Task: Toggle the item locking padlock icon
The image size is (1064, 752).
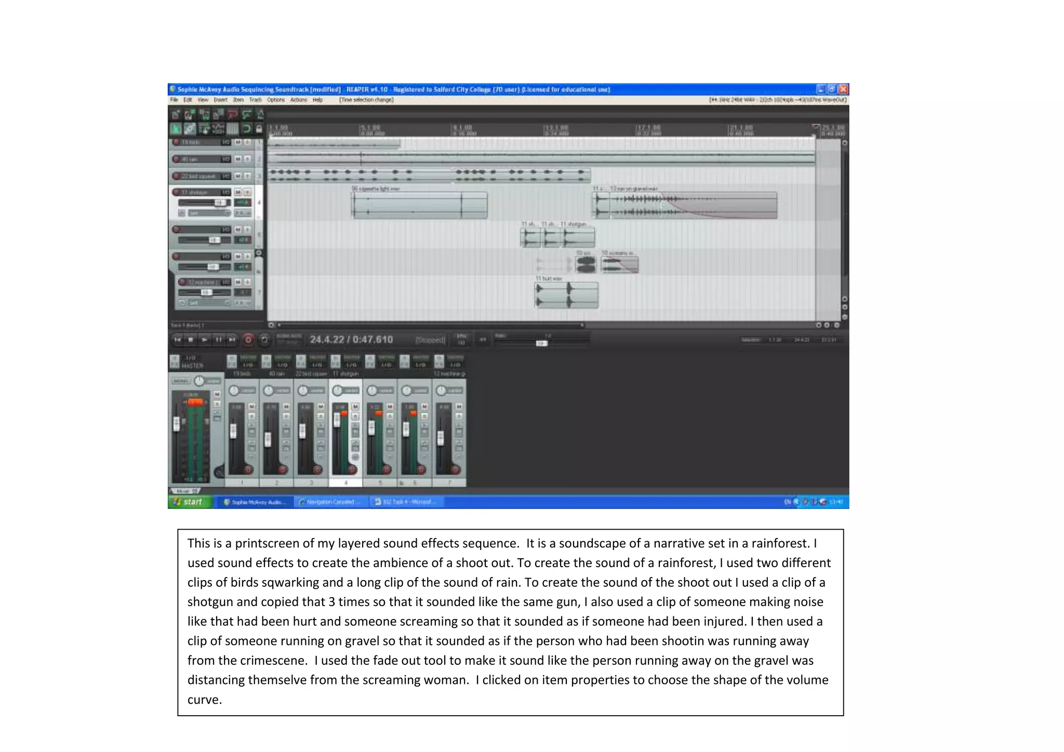Action: click(x=259, y=129)
